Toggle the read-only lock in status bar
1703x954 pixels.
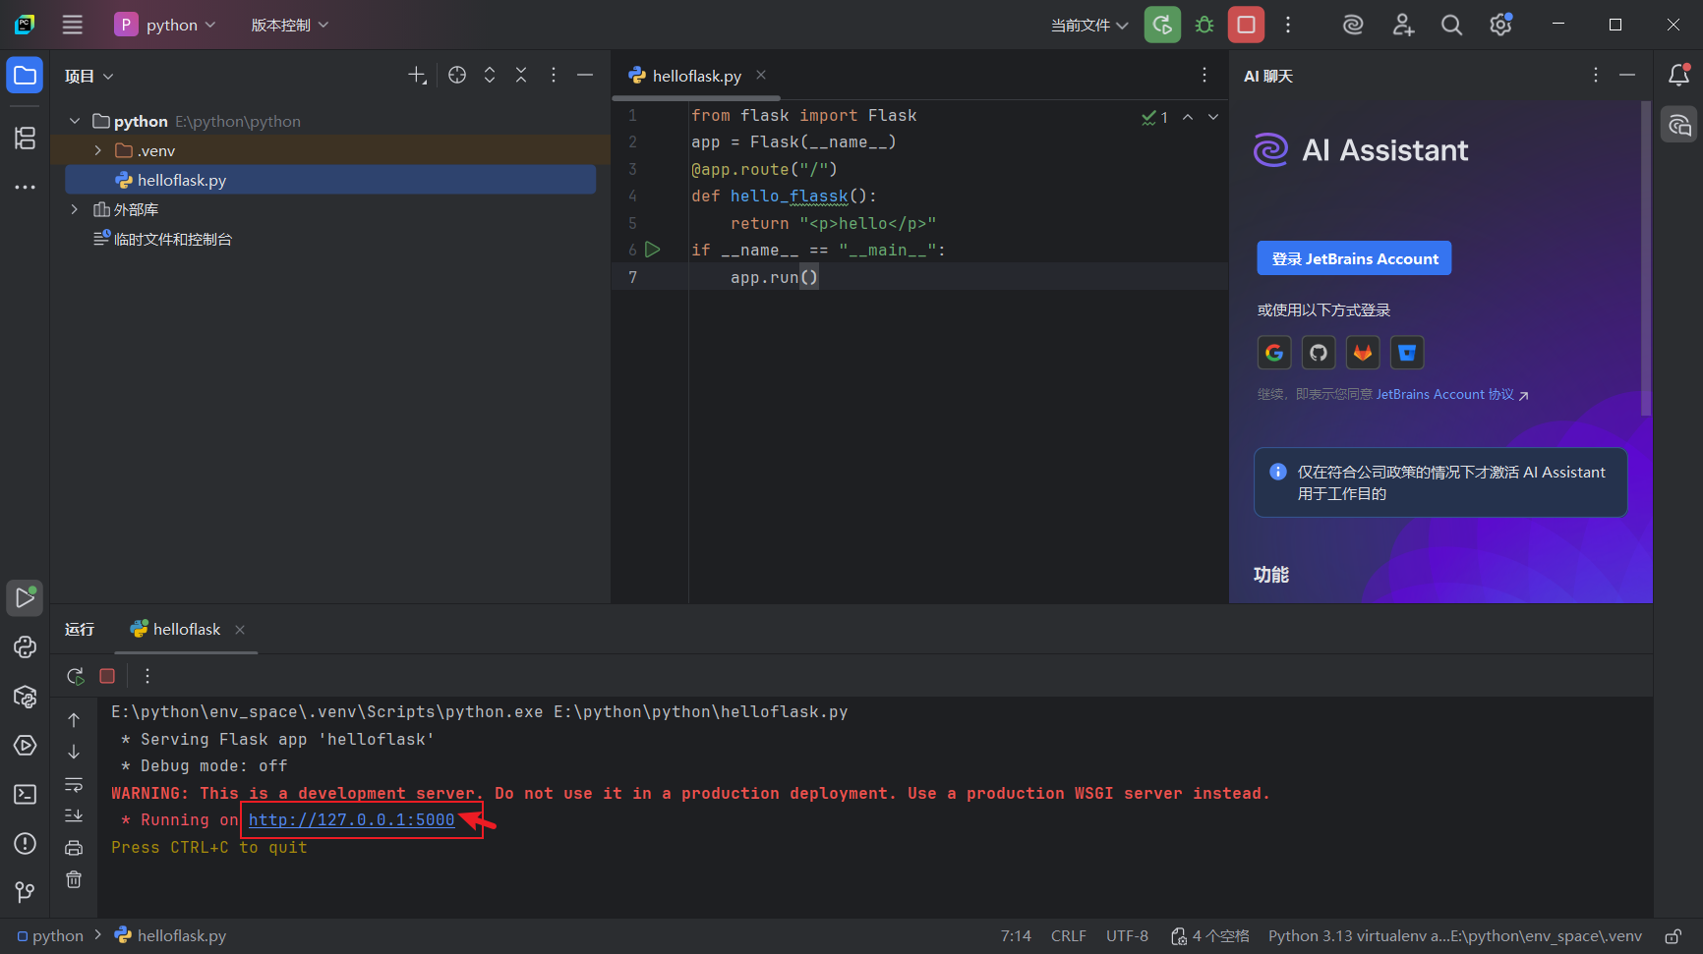pyautogui.click(x=1673, y=936)
